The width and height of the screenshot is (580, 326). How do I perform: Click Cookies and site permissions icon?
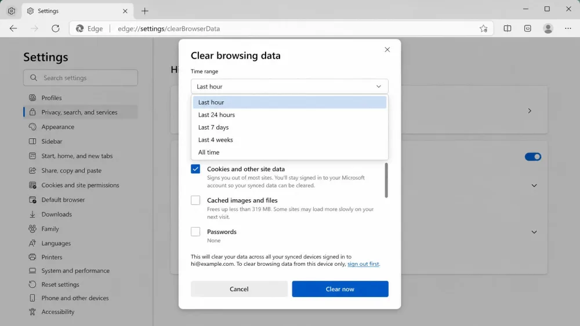(x=32, y=185)
